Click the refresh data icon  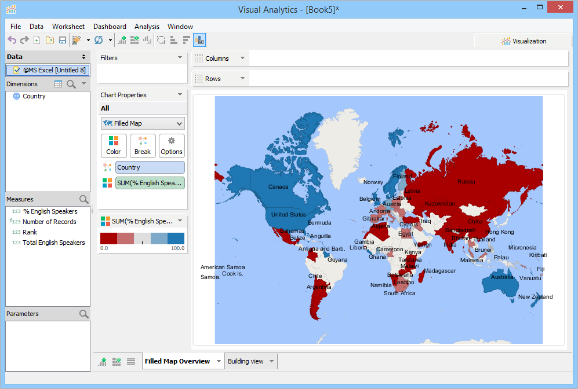coord(99,40)
